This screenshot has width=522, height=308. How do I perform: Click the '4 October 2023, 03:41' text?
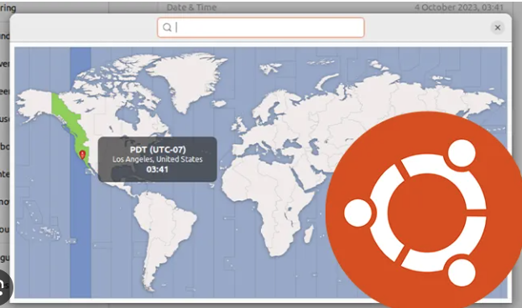pyautogui.click(x=459, y=8)
